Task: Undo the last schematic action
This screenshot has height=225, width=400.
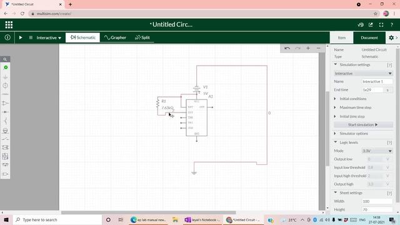Action: tap(287, 48)
